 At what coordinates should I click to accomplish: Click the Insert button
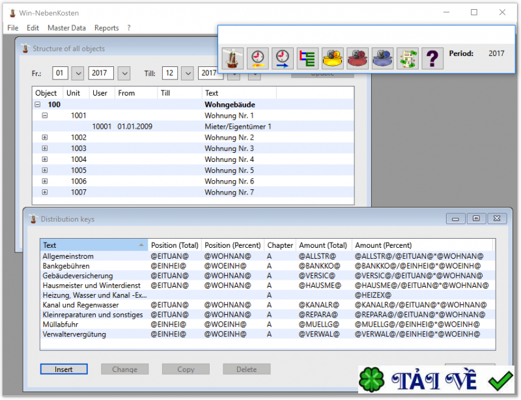coord(64,369)
